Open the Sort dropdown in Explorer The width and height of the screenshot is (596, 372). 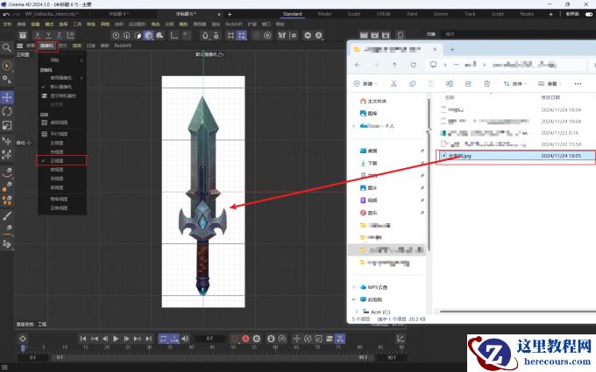pyautogui.click(x=516, y=83)
